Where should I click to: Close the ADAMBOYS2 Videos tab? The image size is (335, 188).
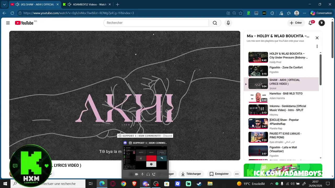pyautogui.click(x=110, y=4)
